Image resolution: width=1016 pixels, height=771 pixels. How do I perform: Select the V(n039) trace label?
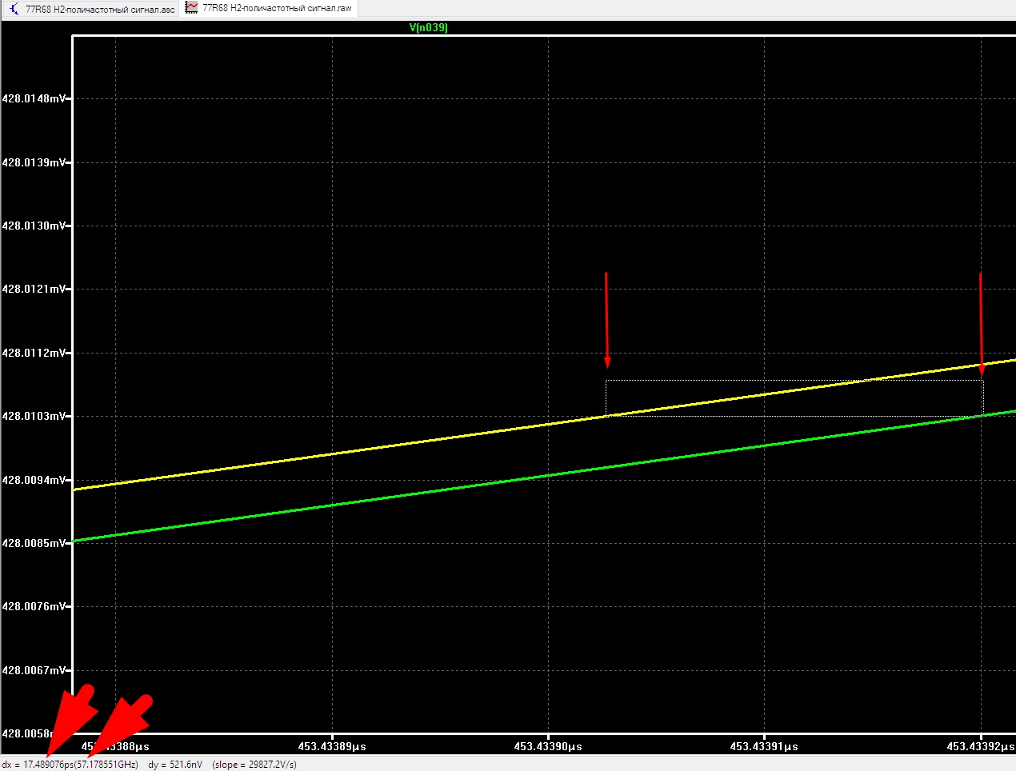pos(429,27)
